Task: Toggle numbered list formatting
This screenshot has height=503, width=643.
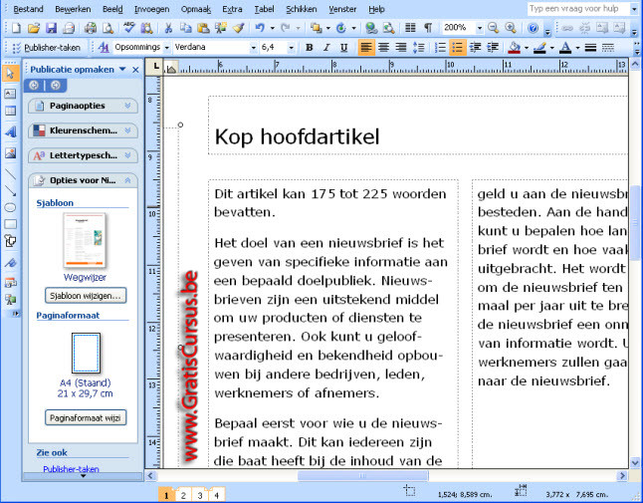Action: pos(440,48)
